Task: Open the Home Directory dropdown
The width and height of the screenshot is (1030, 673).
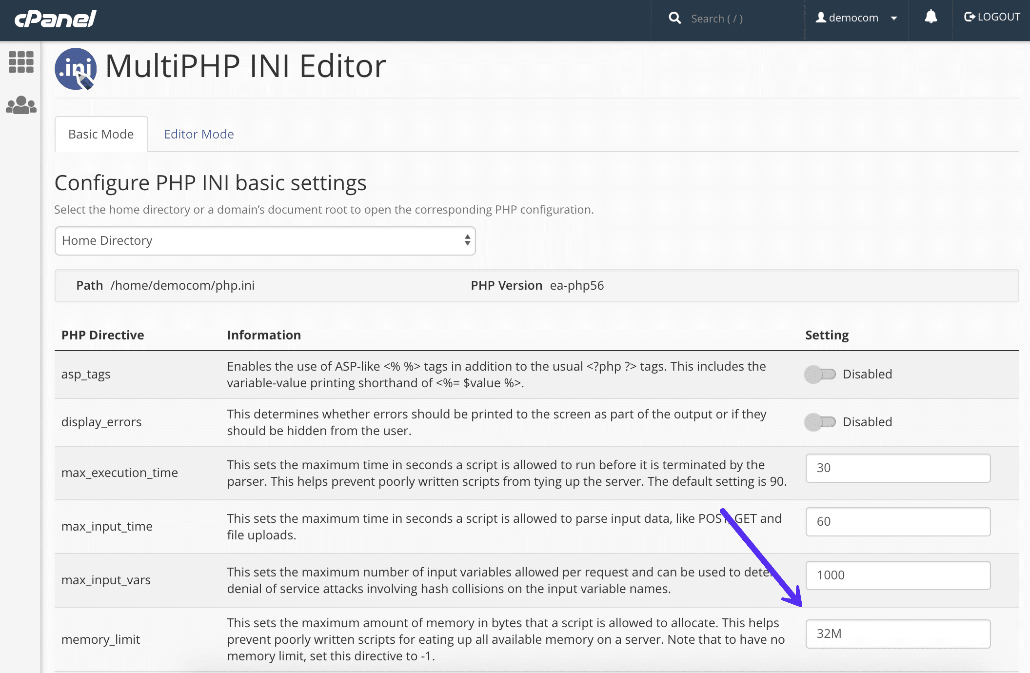Action: [265, 240]
